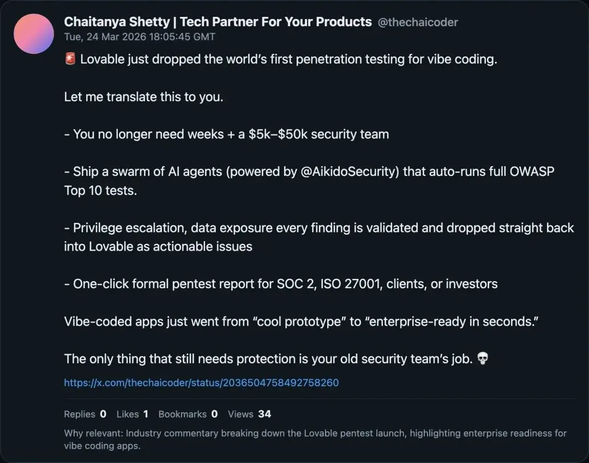Click the 'Why relevant' note text

pyautogui.click(x=315, y=439)
